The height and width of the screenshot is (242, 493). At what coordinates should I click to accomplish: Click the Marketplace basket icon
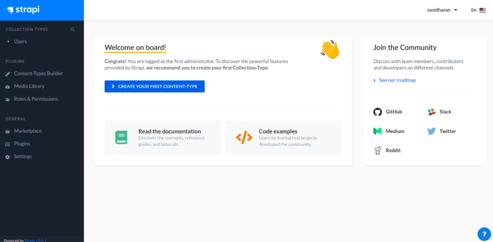7,131
